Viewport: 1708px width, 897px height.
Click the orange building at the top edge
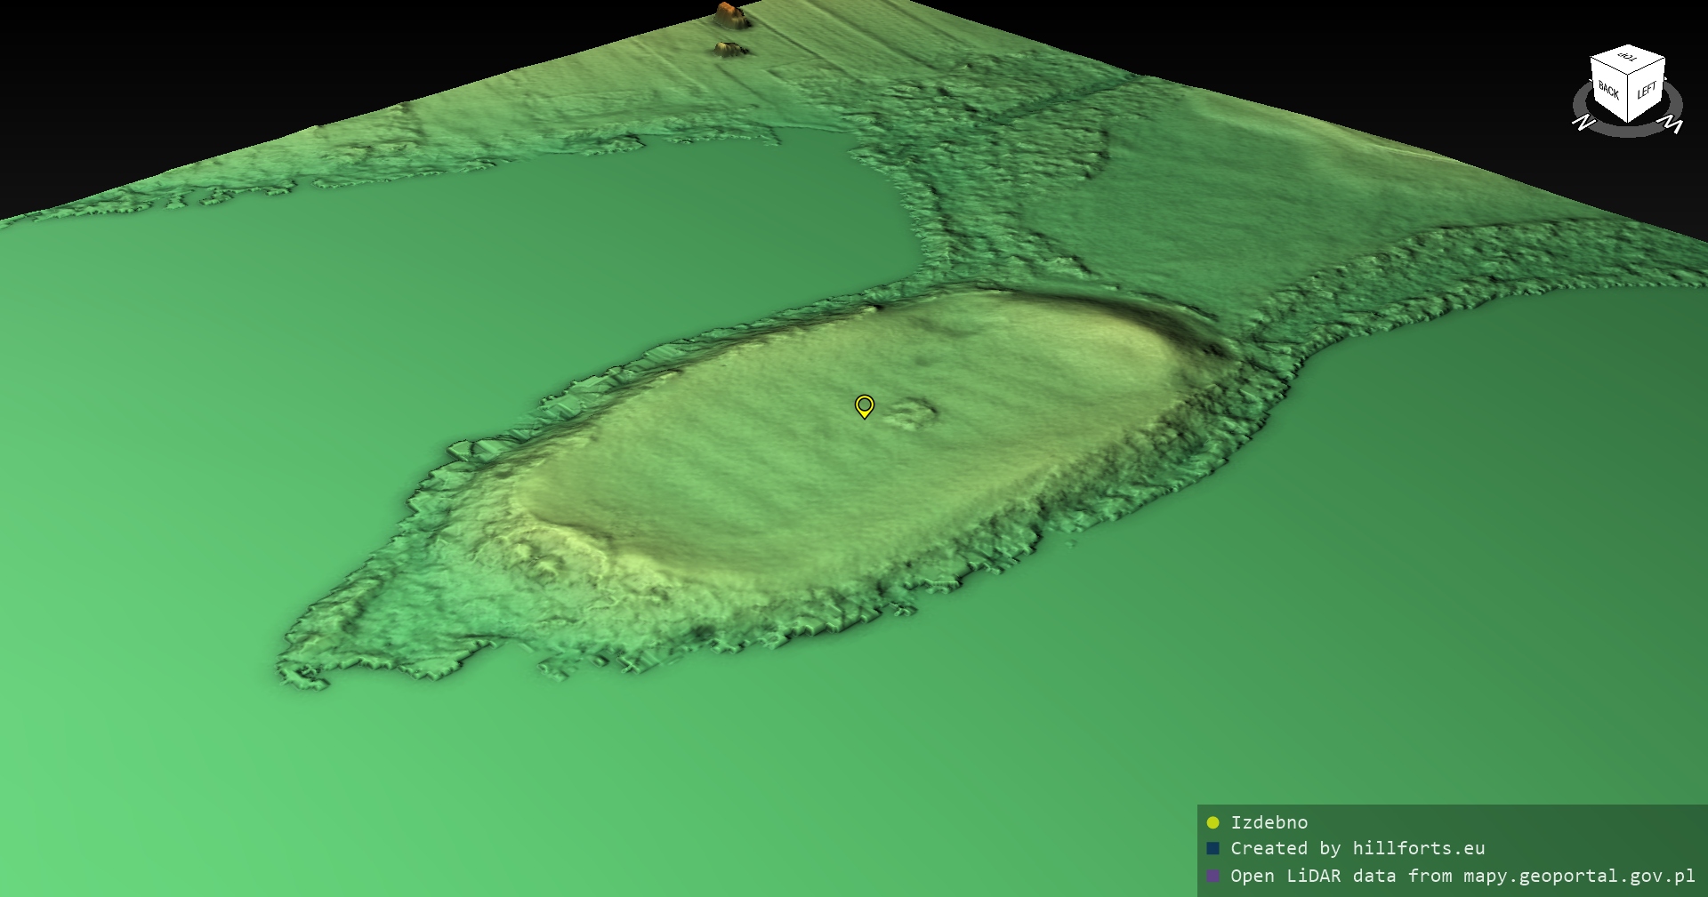pos(729,12)
